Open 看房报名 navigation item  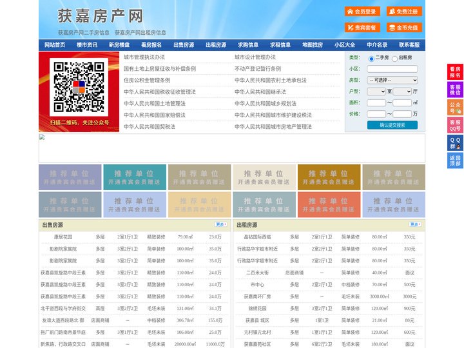[151, 45]
